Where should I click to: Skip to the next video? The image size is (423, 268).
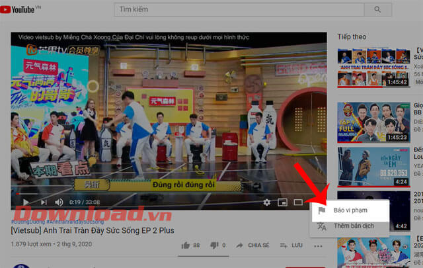coord(43,202)
